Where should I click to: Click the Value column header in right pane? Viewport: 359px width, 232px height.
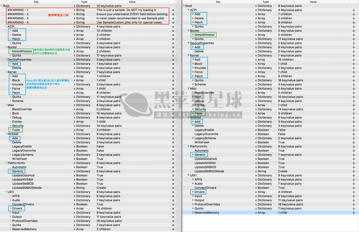pos(313,2)
